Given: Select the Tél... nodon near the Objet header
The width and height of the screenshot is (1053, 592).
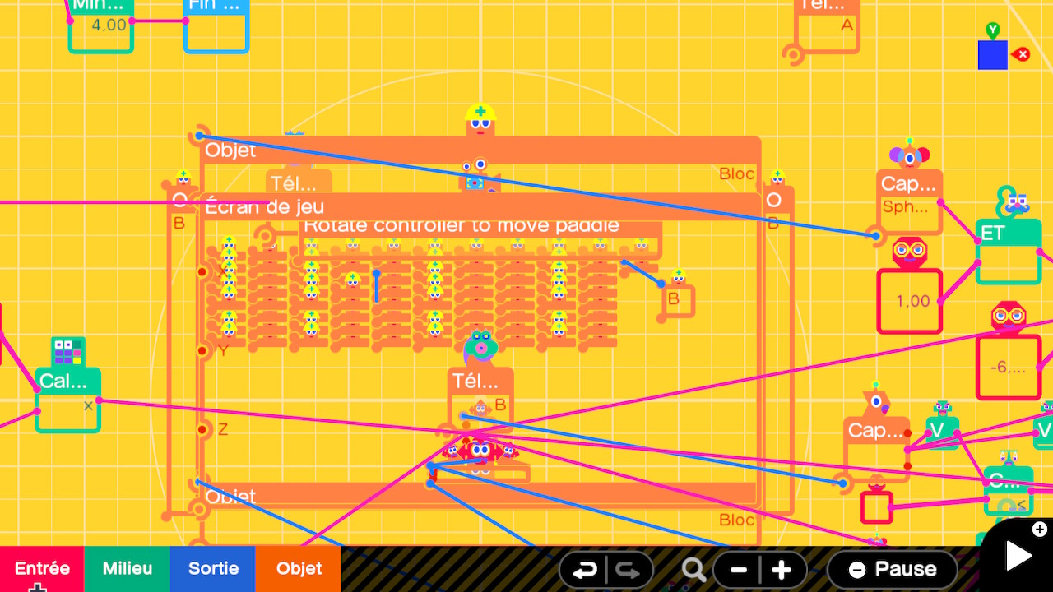Looking at the screenshot, I should pyautogui.click(x=299, y=182).
